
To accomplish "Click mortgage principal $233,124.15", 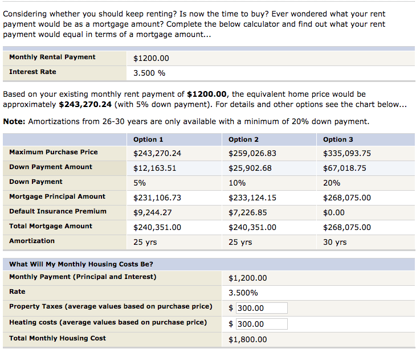I will 252,198.
